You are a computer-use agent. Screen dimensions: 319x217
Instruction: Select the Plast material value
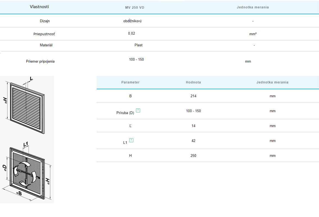point(138,45)
